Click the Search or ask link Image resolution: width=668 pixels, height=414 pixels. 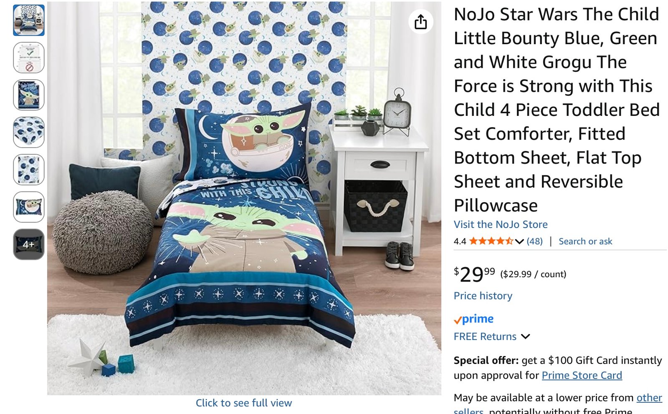click(x=585, y=241)
